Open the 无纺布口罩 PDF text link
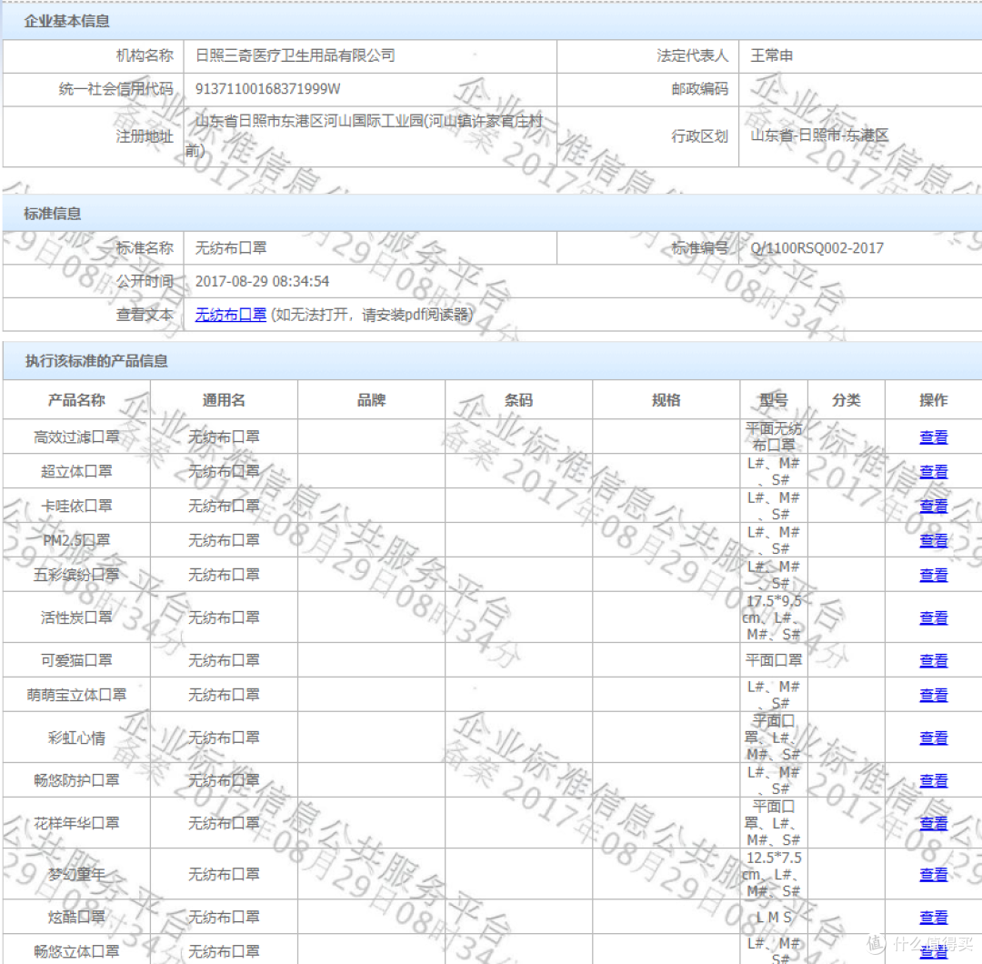 click(230, 315)
